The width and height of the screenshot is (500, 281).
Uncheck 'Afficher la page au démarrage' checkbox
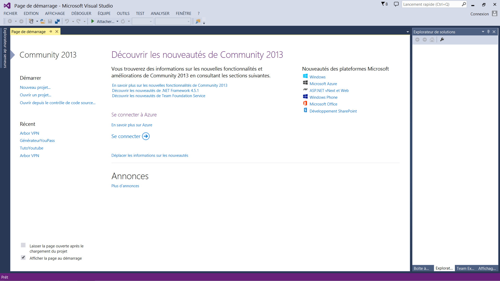coord(23,258)
